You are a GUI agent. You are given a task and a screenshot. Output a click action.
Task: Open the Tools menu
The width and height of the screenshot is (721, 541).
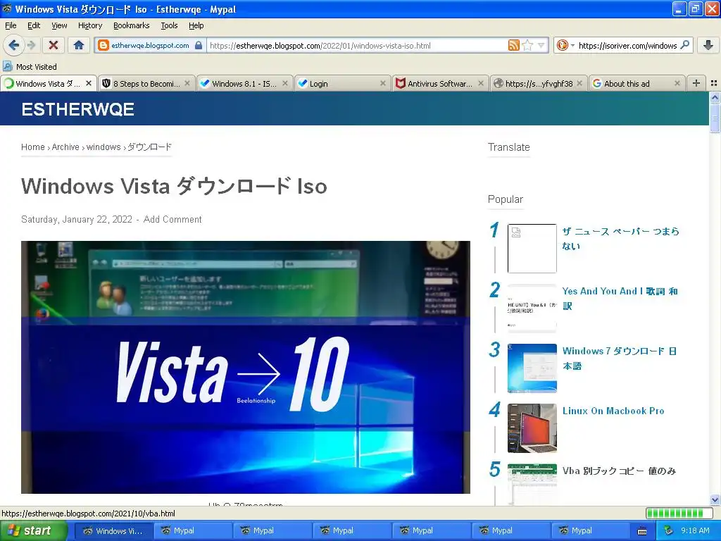[x=169, y=25]
